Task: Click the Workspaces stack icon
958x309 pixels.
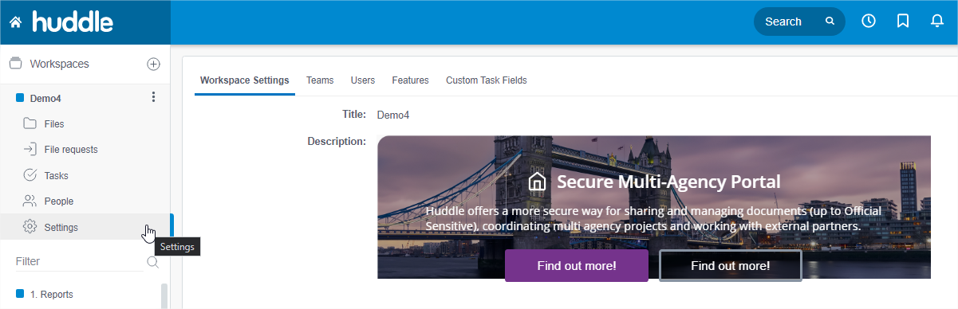Action: pos(15,64)
